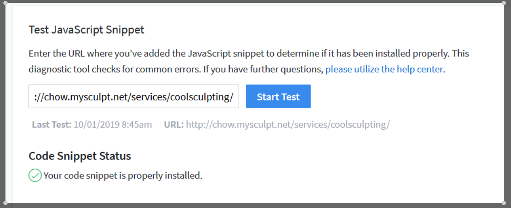Click the properly installed status message
The height and width of the screenshot is (208, 511).
click(123, 176)
